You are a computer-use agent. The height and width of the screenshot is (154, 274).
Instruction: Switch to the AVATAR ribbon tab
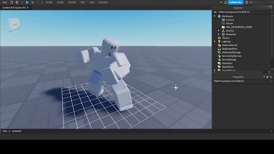(x=72, y=2)
